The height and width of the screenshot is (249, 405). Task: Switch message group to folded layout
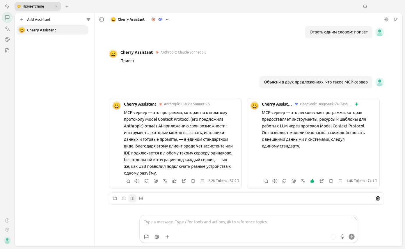[x=115, y=198]
